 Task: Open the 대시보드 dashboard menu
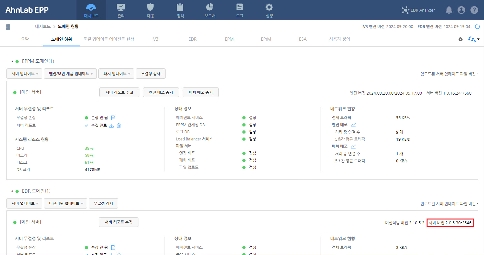pos(91,10)
